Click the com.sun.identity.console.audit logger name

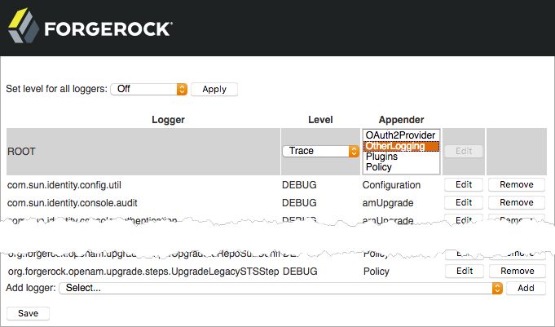point(73,203)
